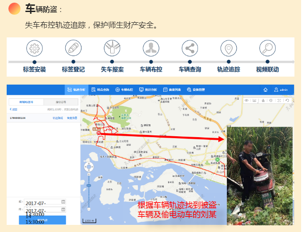
Task: Open the admin user menu
Action: tap(281, 90)
